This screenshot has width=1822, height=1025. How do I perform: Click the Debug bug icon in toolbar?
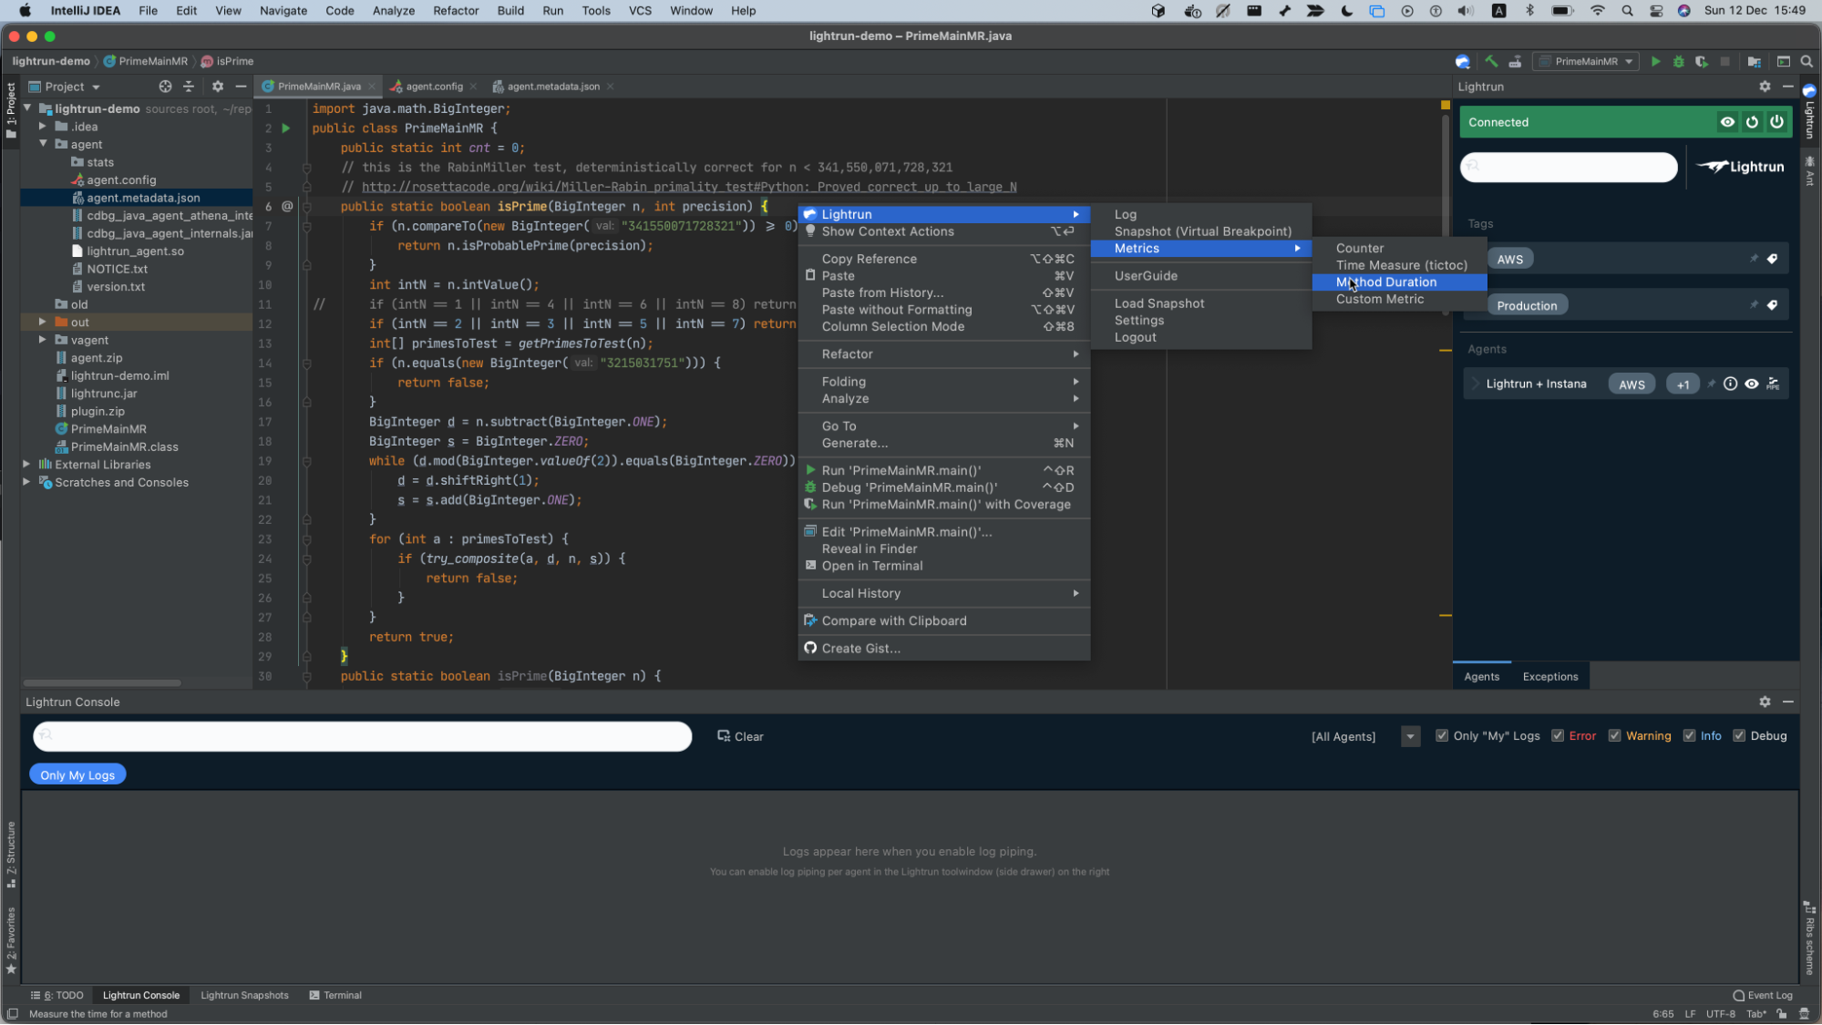pos(1678,62)
